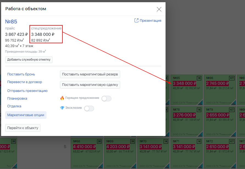This screenshot has height=169, width=245.
Task: Select 'Перевести в договор' option
Action: [x=24, y=82]
